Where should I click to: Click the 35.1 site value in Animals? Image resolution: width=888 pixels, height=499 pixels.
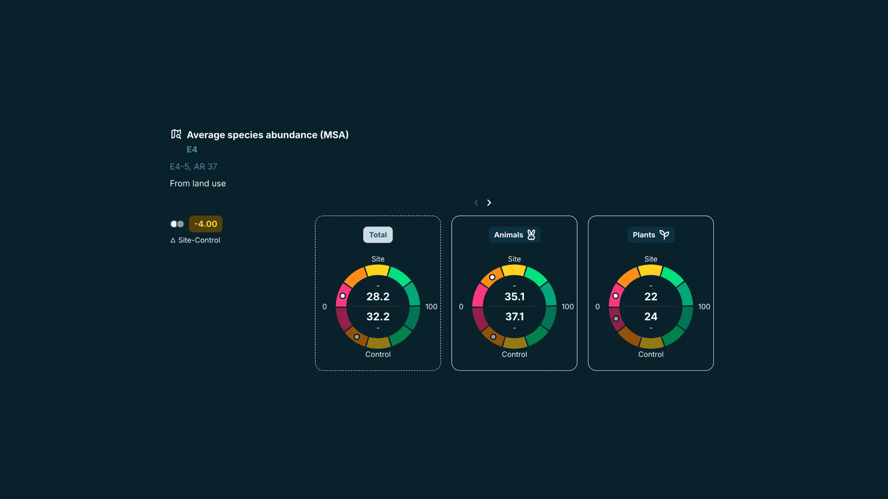(x=514, y=296)
